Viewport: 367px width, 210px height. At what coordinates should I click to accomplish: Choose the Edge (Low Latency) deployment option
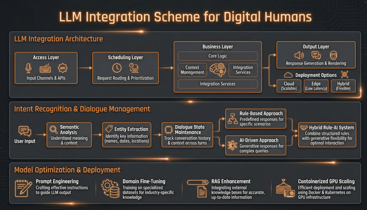coord(316,86)
